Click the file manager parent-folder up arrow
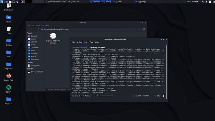 [35, 29]
